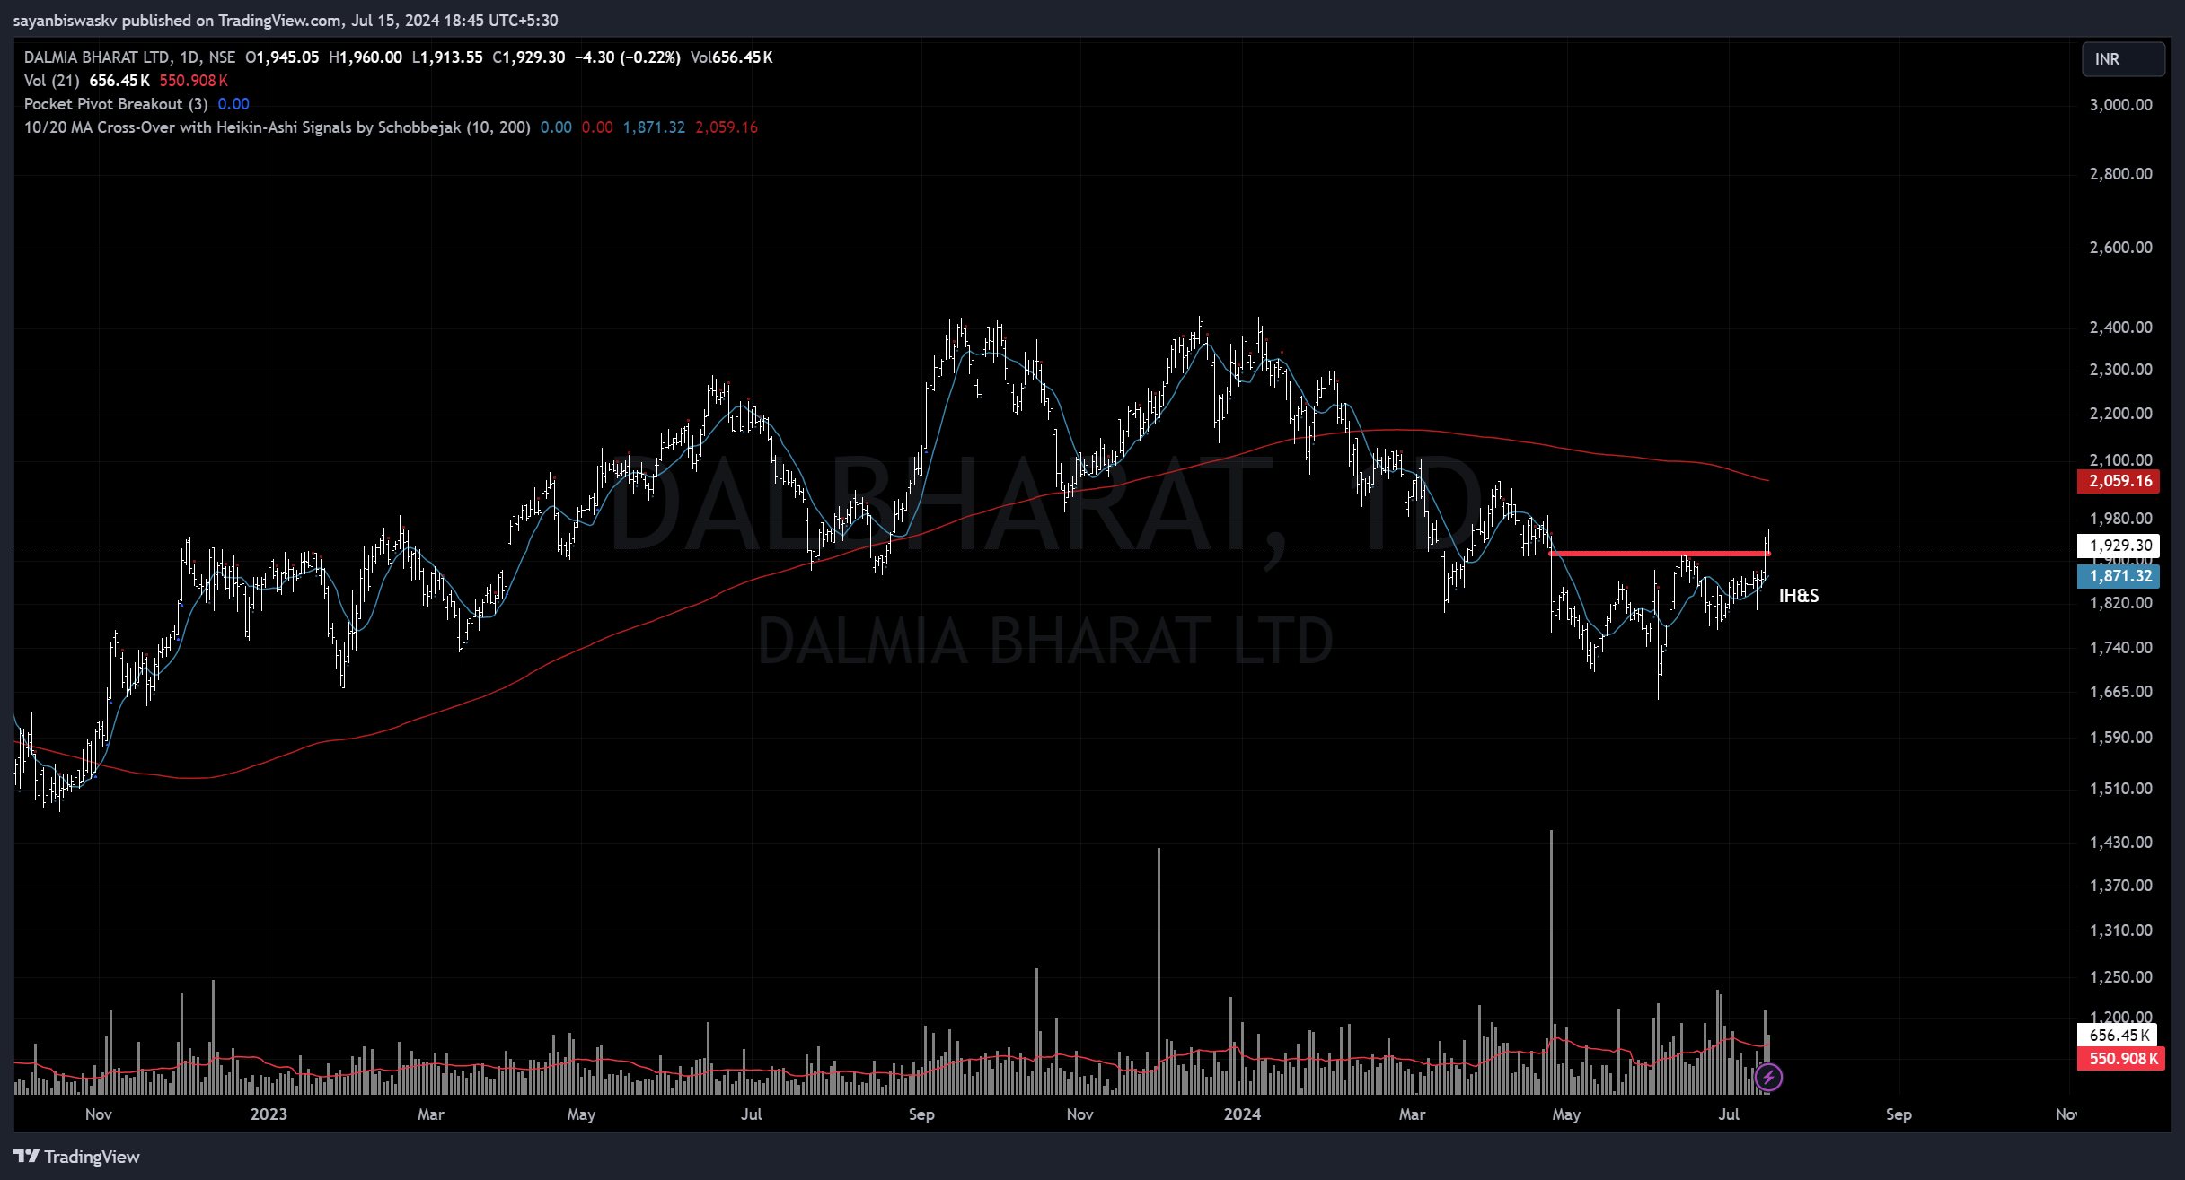Viewport: 2185px width, 1180px height.
Task: Click the red 2,059.16 price label
Action: coord(2119,481)
